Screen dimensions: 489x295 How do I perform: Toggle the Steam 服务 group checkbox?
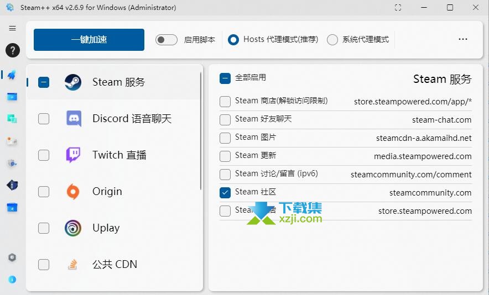click(44, 82)
